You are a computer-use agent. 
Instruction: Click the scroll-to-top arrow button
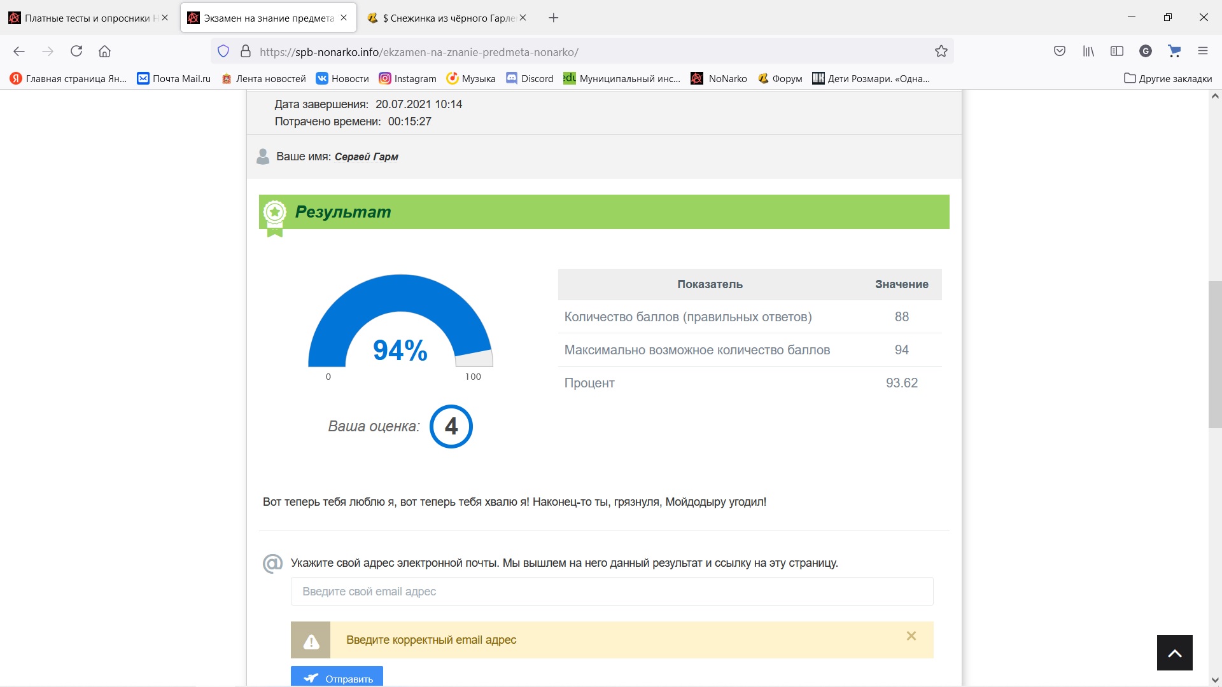[x=1174, y=653]
